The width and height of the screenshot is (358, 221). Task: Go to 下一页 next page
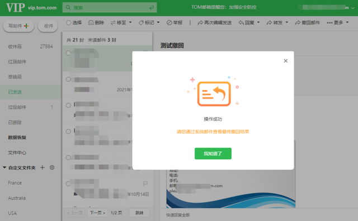pos(97,213)
